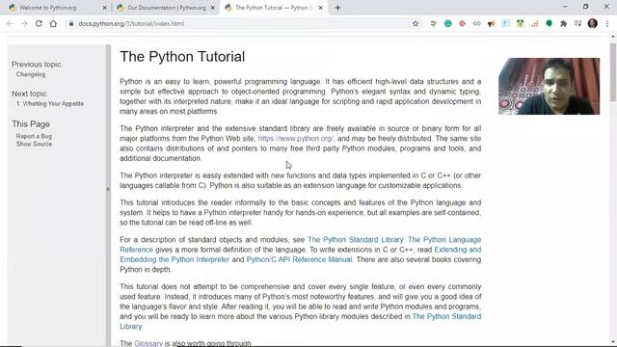
Task: Switch to Welcome to Python.org tab
Action: (x=55, y=8)
